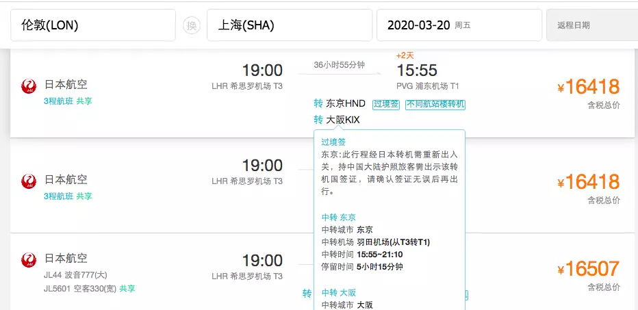Viewport: 638px width, 310px height.
Task: Click the +2天 arrival day indicator
Action: tap(405, 55)
